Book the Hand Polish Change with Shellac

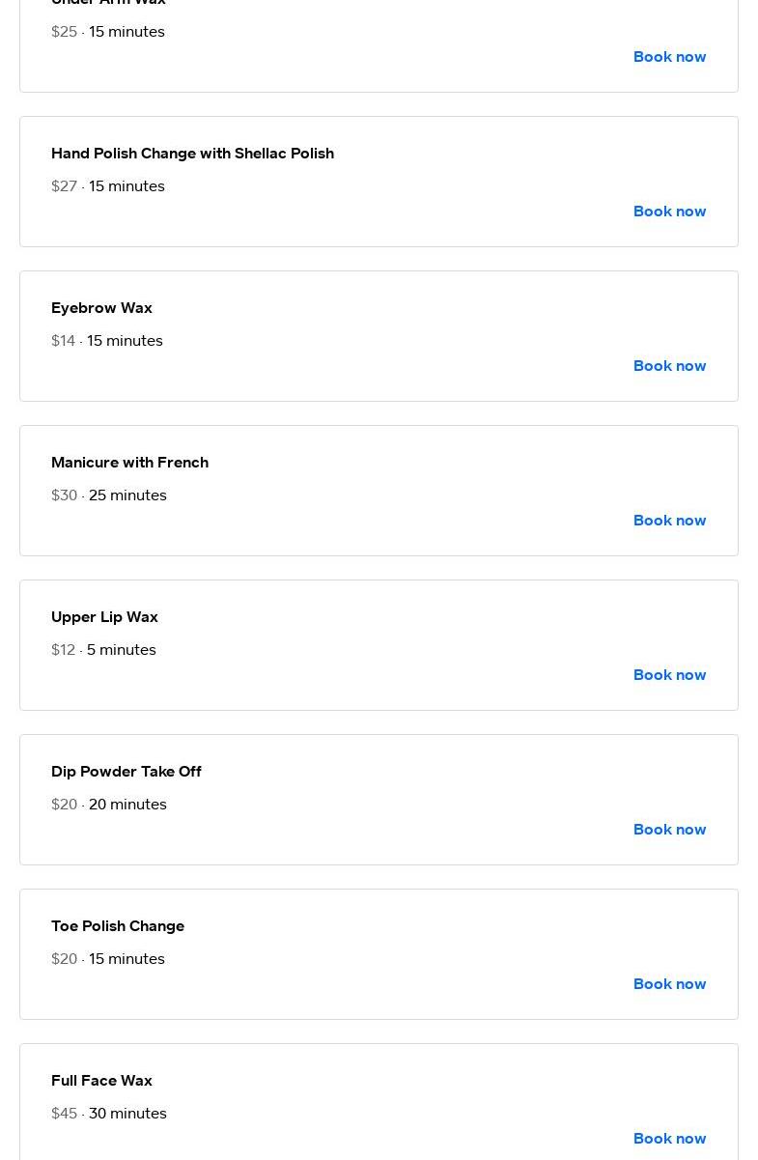(669, 212)
